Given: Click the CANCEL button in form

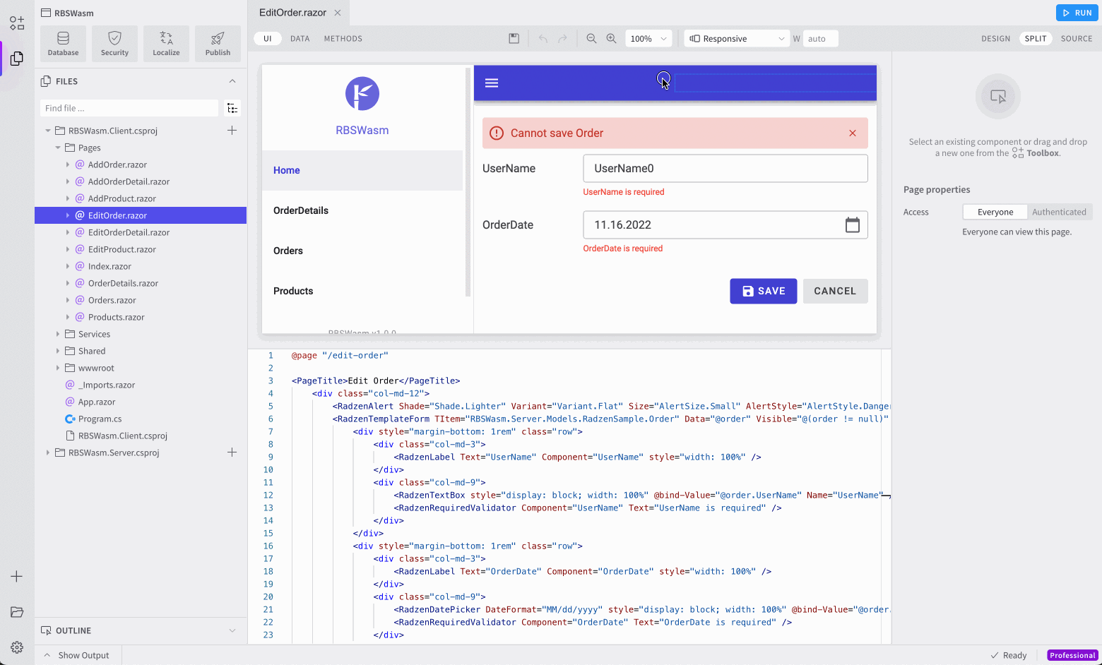Looking at the screenshot, I should point(835,291).
